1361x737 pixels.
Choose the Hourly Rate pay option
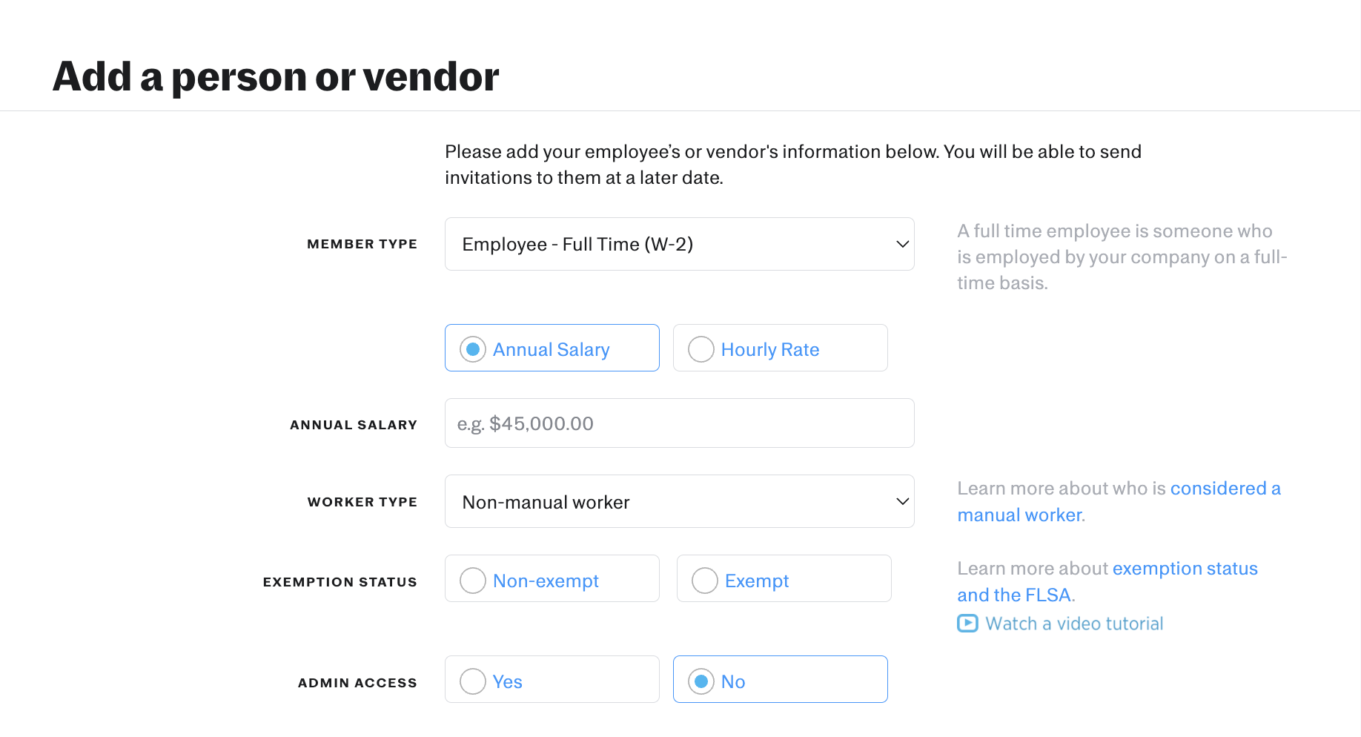point(701,349)
